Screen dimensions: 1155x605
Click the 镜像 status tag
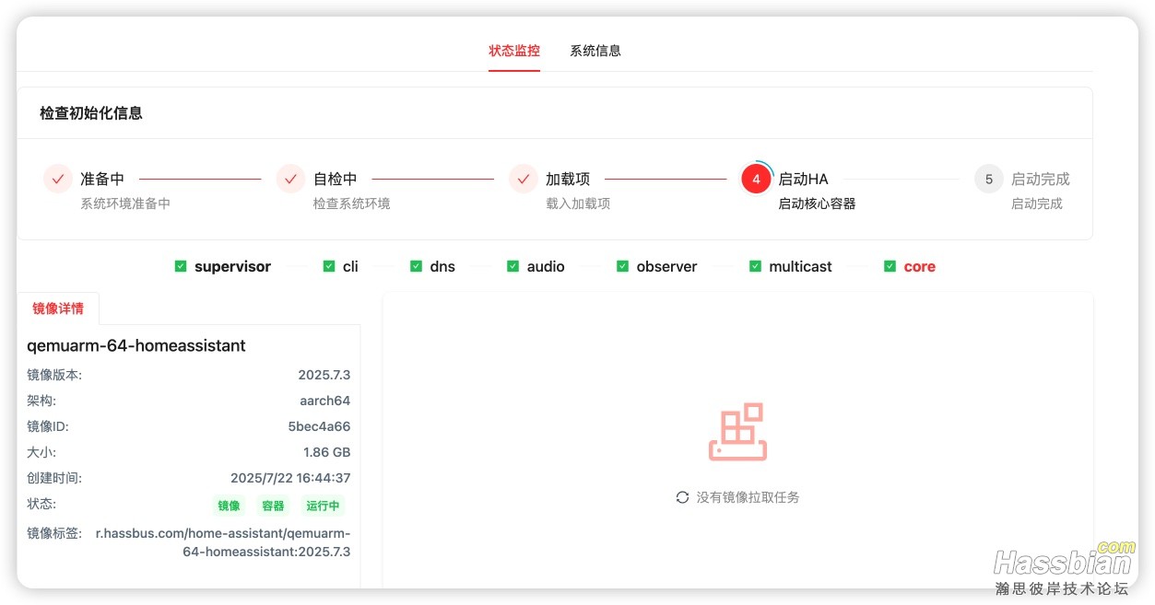click(x=229, y=506)
